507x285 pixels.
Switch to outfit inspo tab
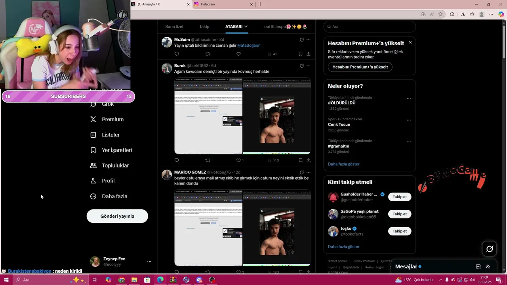[x=286, y=27]
